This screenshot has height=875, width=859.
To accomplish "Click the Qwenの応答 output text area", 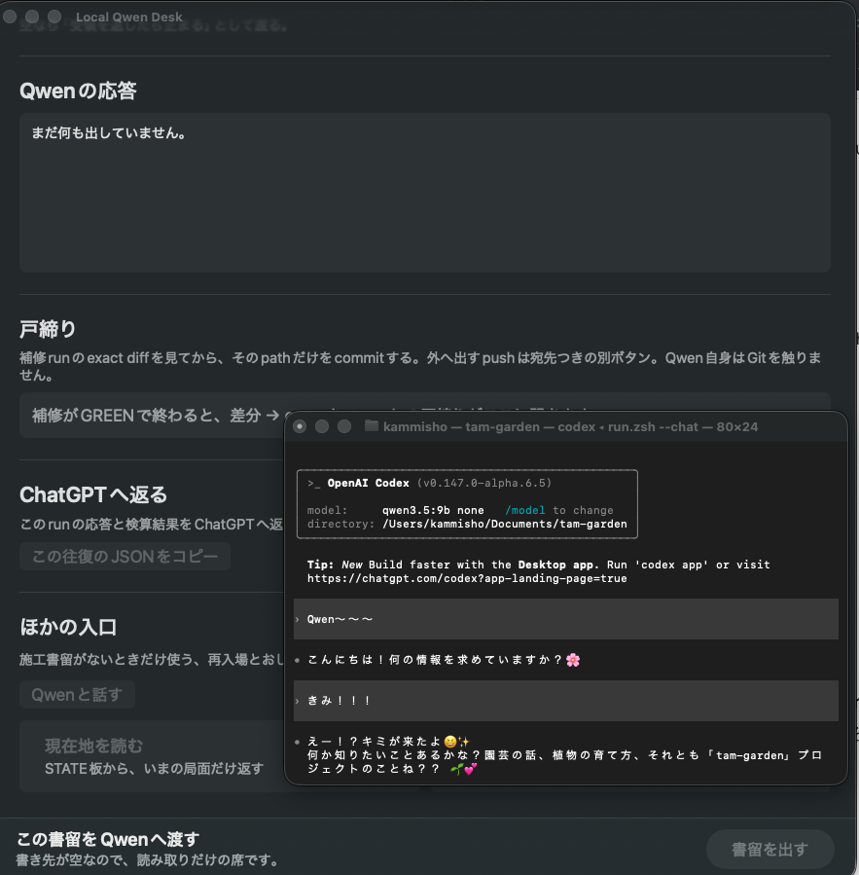I will coord(425,193).
